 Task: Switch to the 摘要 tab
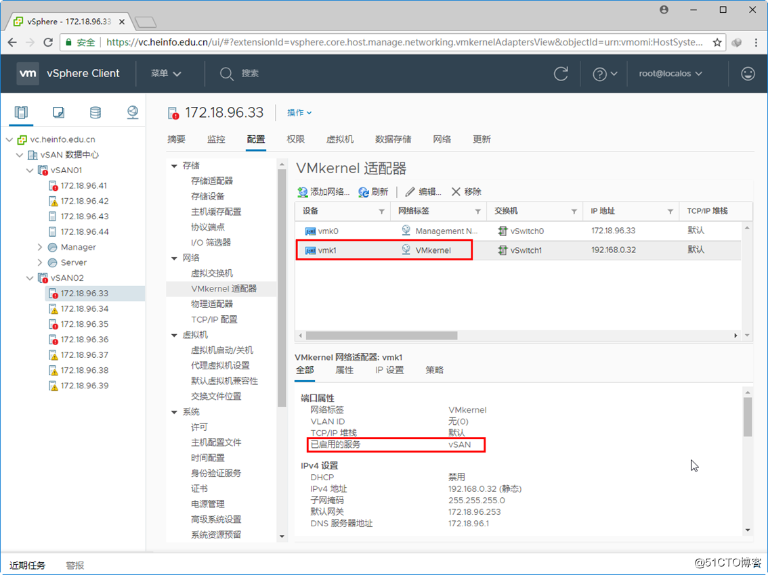pos(176,139)
